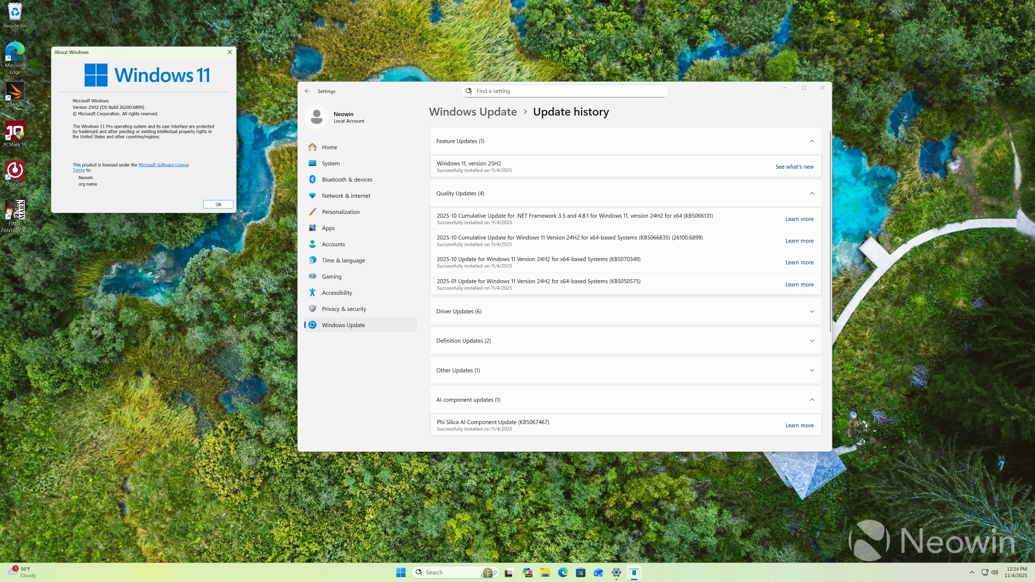Show hidden icons in system tray
The height and width of the screenshot is (582, 1035).
coord(972,572)
